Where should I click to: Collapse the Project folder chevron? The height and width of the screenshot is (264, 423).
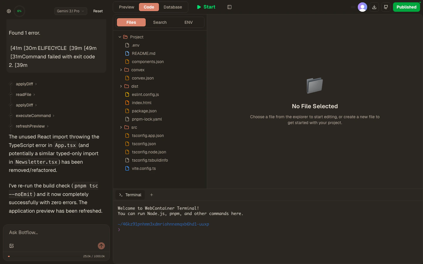tap(120, 37)
